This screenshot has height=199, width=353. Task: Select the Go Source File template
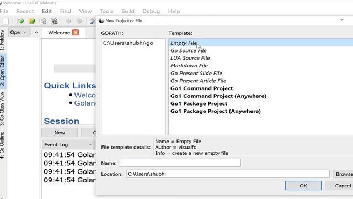189,50
